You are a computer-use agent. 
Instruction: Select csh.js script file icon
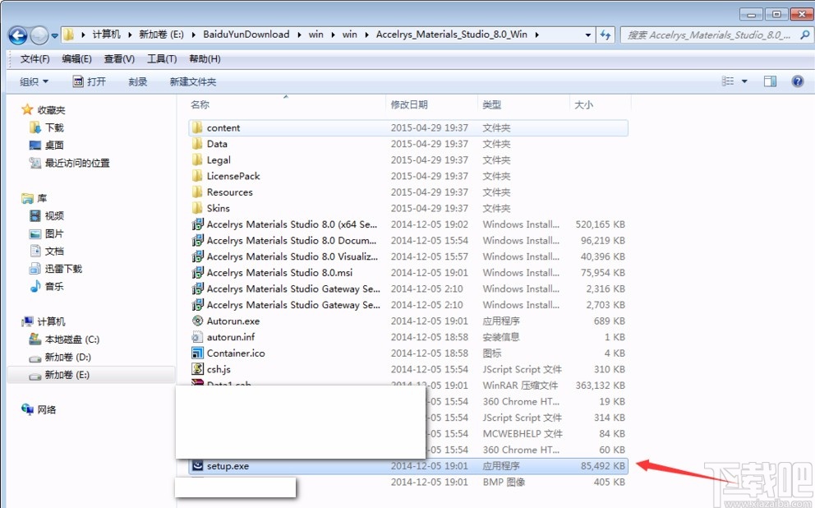[x=197, y=370]
